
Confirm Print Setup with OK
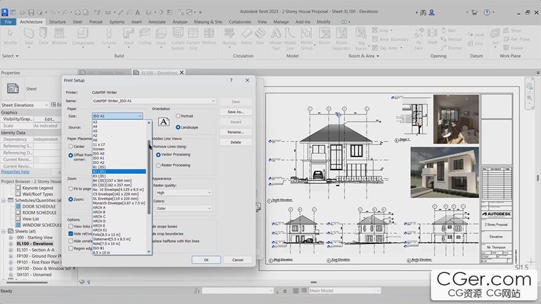(207, 260)
